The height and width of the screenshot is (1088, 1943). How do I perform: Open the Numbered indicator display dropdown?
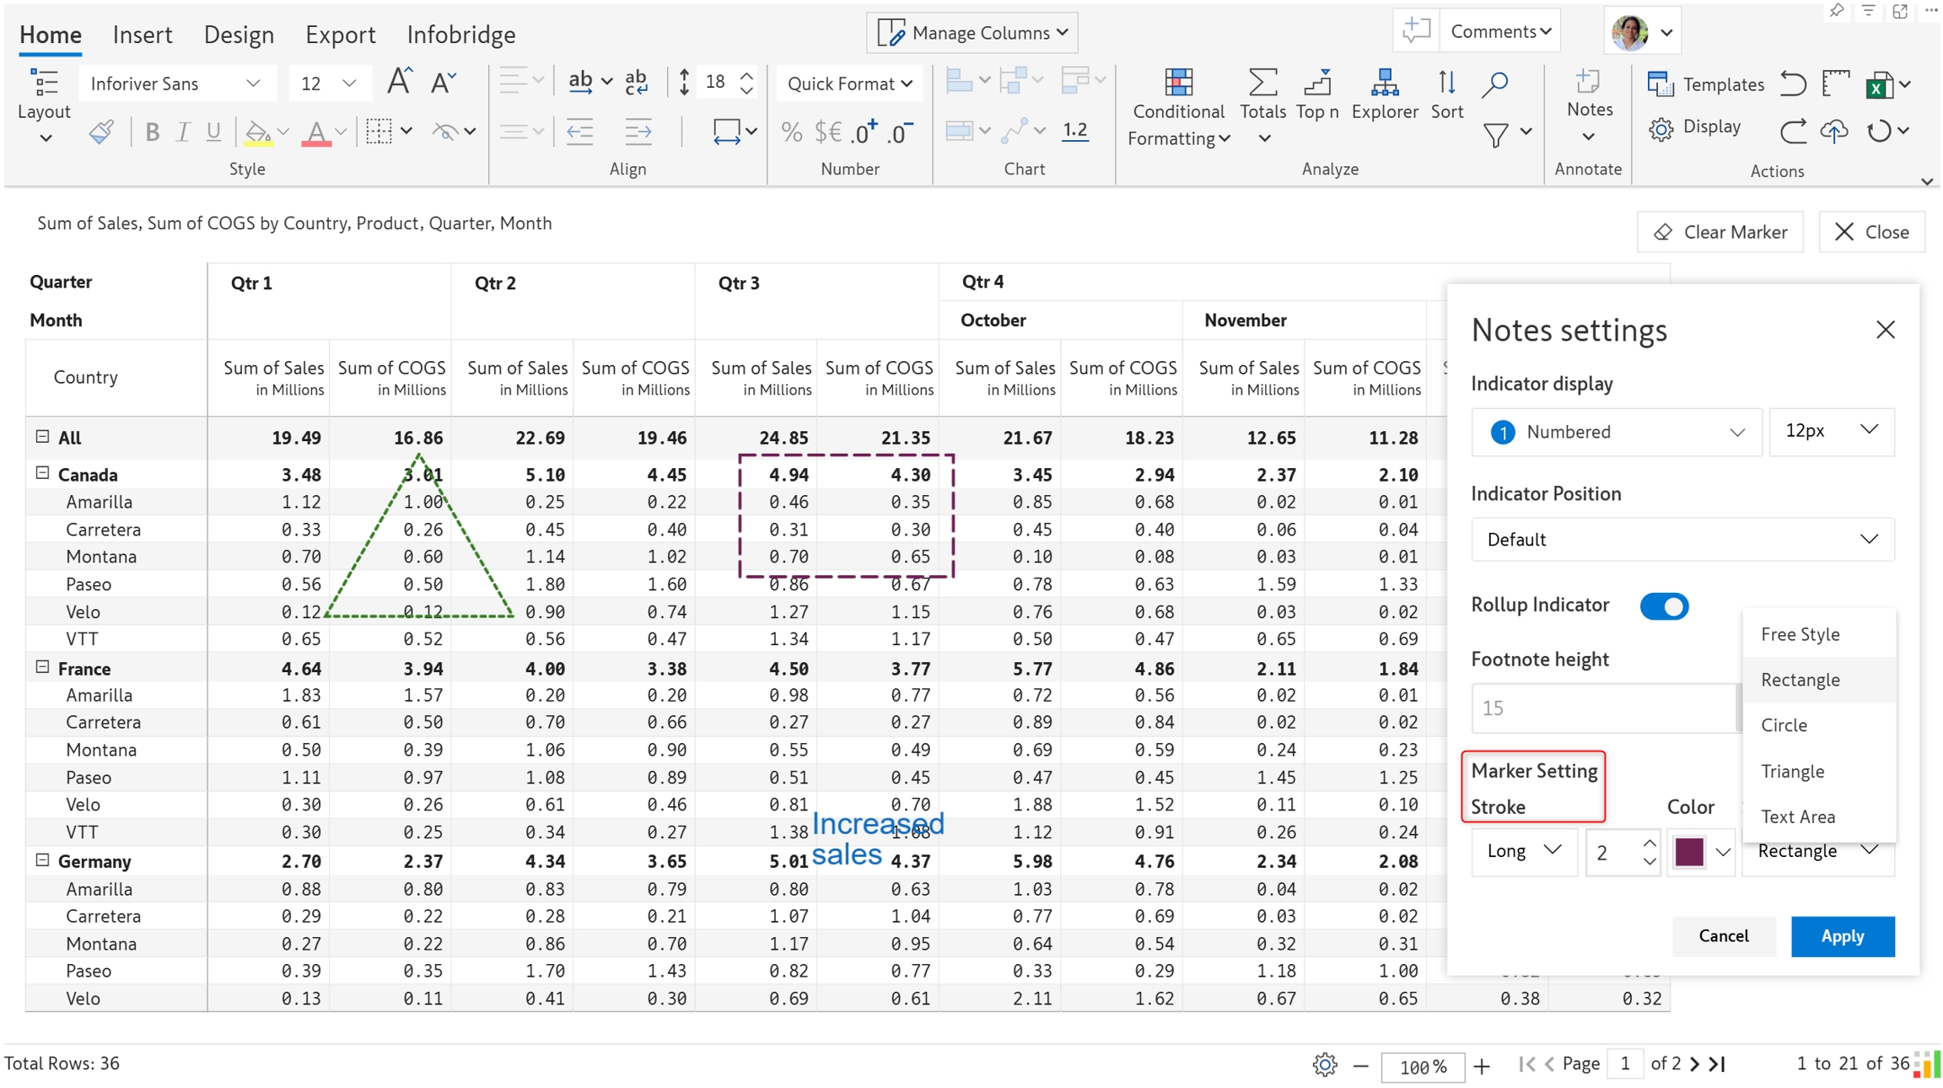[1615, 432]
